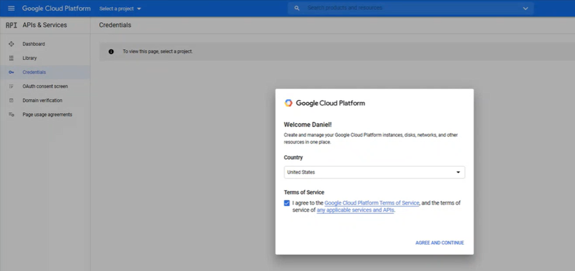Open the Select a project dropdown
This screenshot has width=575, height=271.
click(120, 9)
